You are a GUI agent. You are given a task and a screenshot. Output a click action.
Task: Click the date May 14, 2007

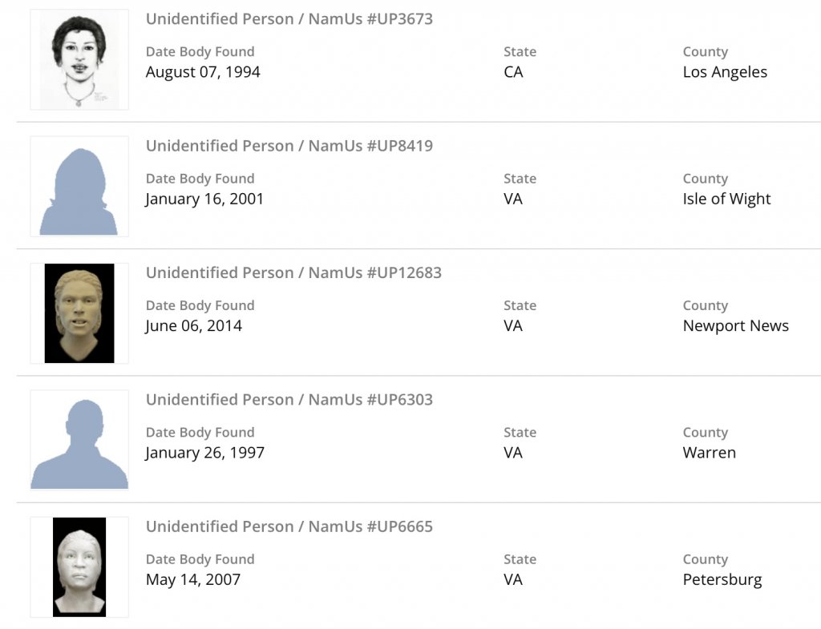coord(192,579)
